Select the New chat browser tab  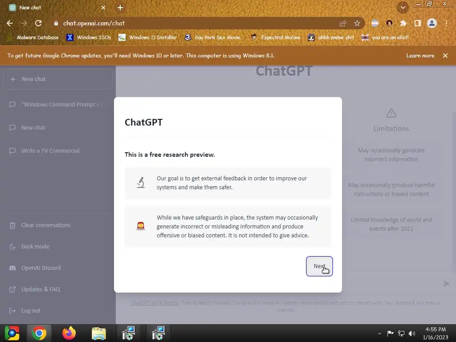pyautogui.click(x=57, y=8)
